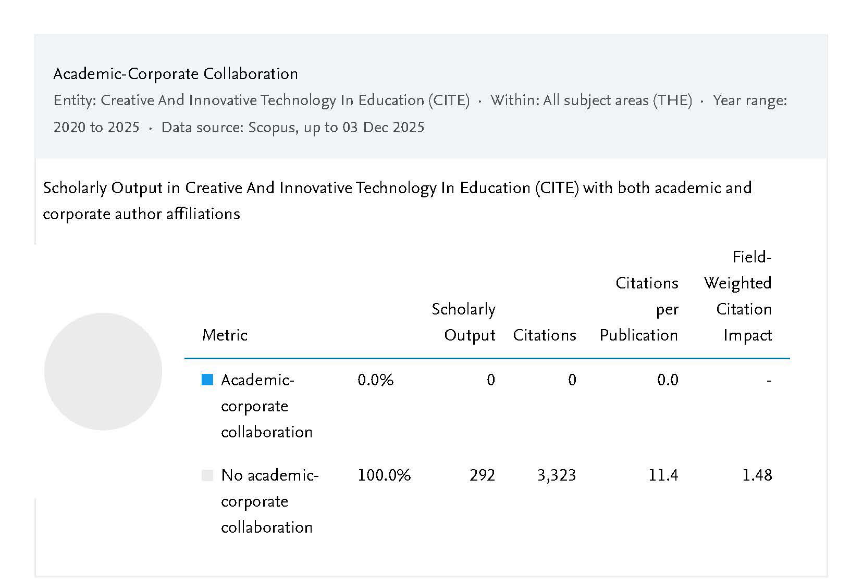This screenshot has height=579, width=863.
Task: Click the Entity name text in header
Action: (x=262, y=100)
